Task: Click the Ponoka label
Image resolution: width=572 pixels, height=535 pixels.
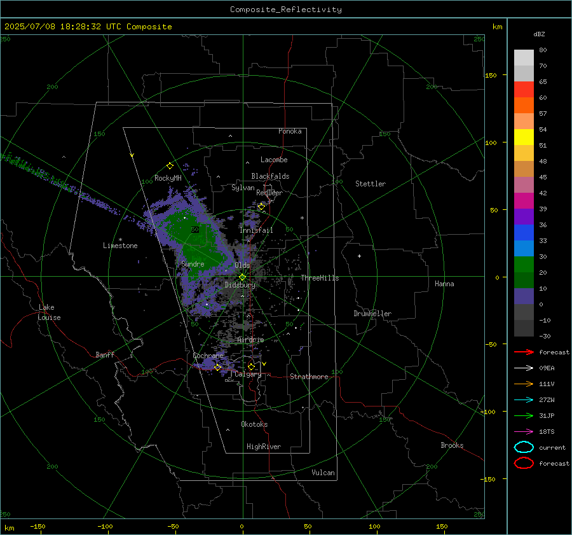Action: pyautogui.click(x=290, y=131)
